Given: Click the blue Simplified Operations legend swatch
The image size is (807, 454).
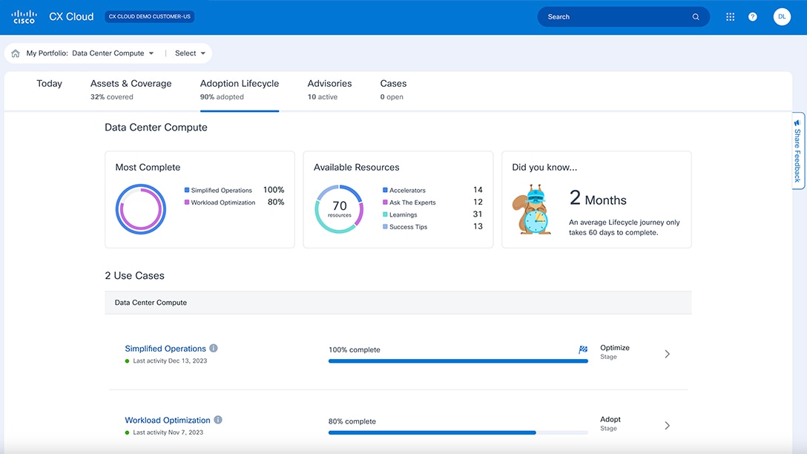Looking at the screenshot, I should click(187, 190).
